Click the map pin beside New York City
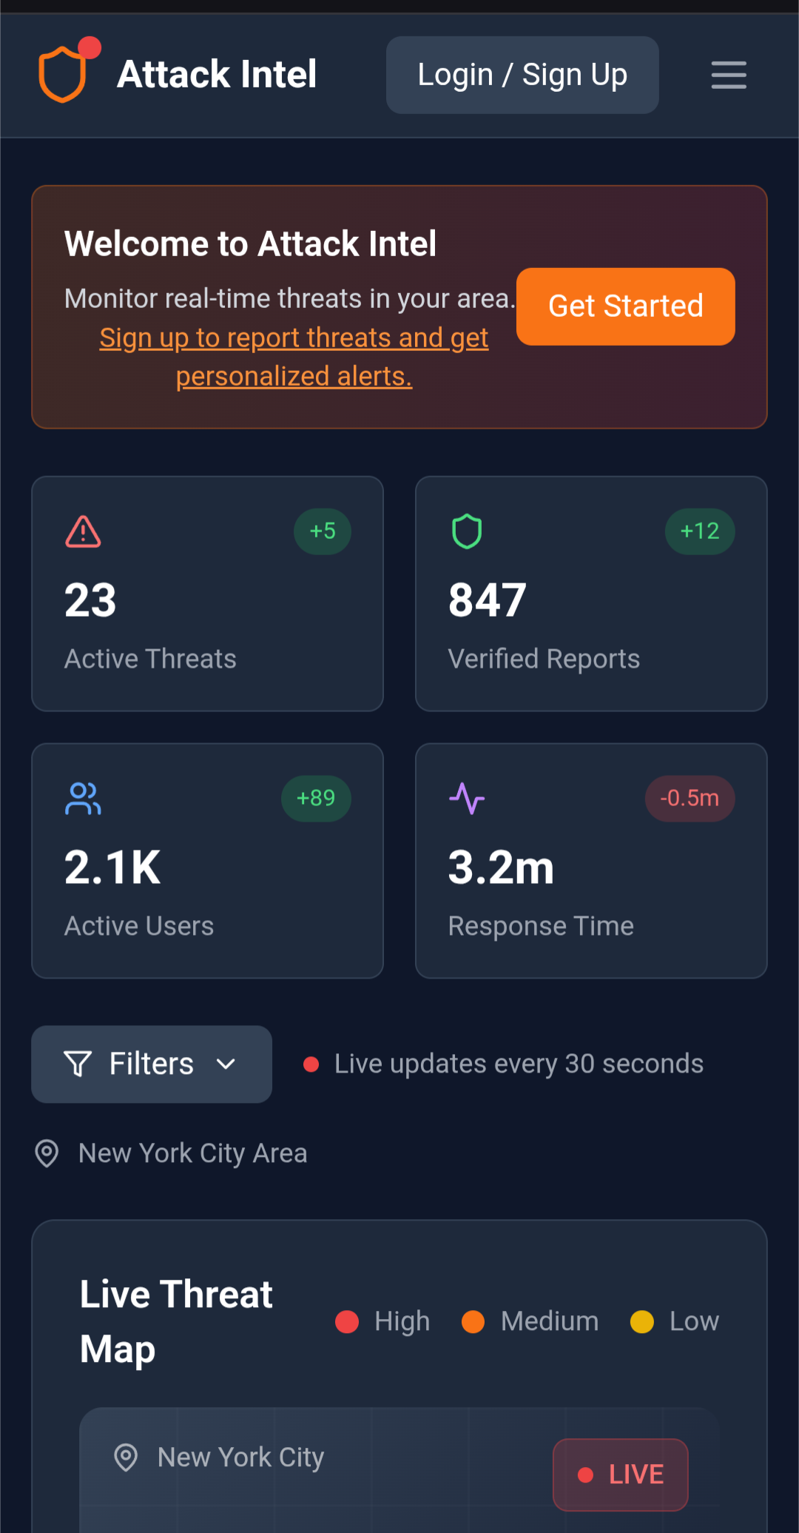 [127, 1457]
